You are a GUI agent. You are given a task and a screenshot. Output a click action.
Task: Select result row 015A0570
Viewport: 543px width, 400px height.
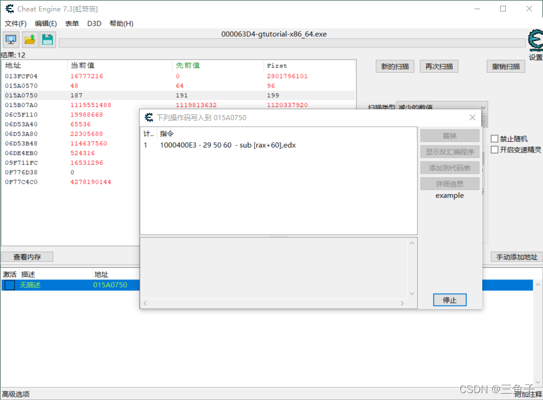pyautogui.click(x=179, y=86)
